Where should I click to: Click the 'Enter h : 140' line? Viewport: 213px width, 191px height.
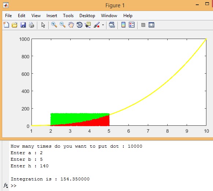pos(30,166)
